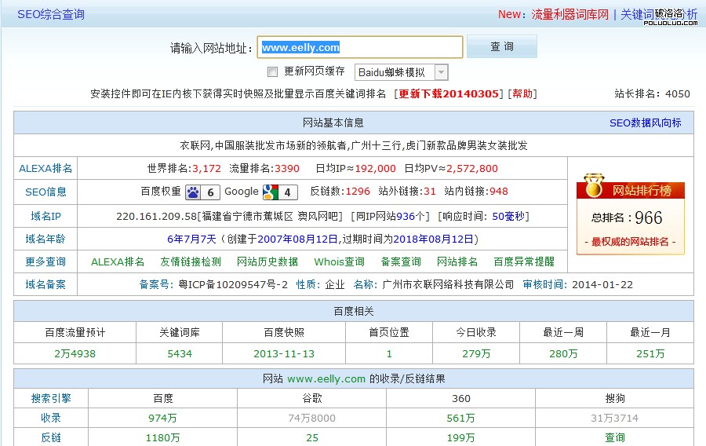Open the 百度异常提醒 link
Image resolution: width=706 pixels, height=446 pixels.
(523, 261)
